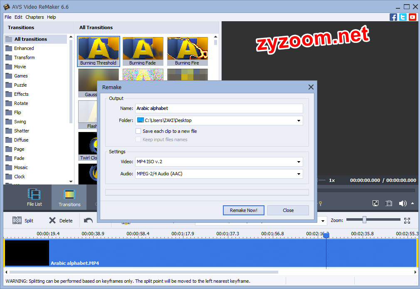Delete the selected clip
The height and width of the screenshot is (289, 420).
click(61, 221)
